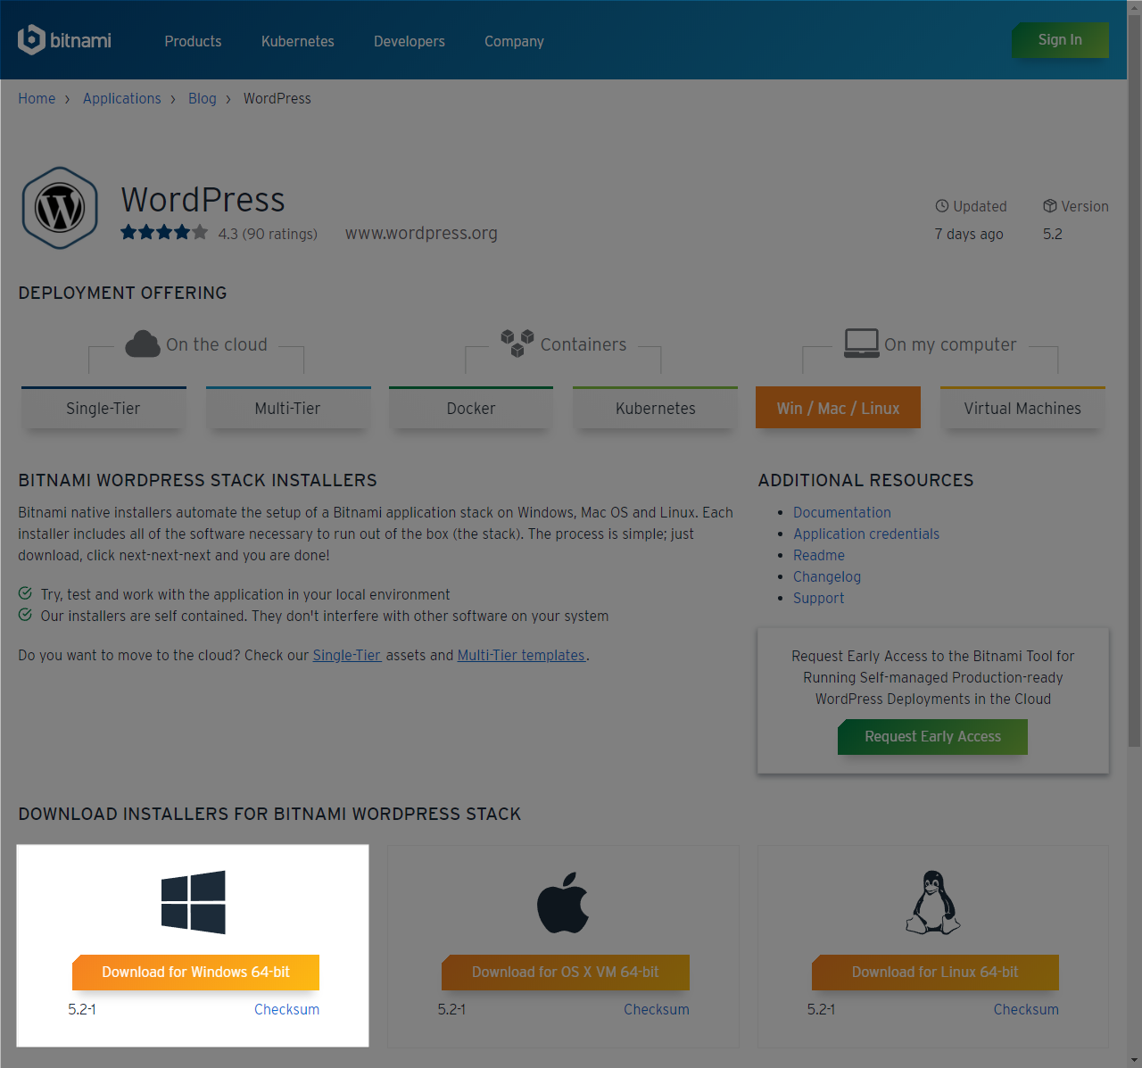The image size is (1142, 1068).
Task: Open the Readme link
Action: click(819, 555)
